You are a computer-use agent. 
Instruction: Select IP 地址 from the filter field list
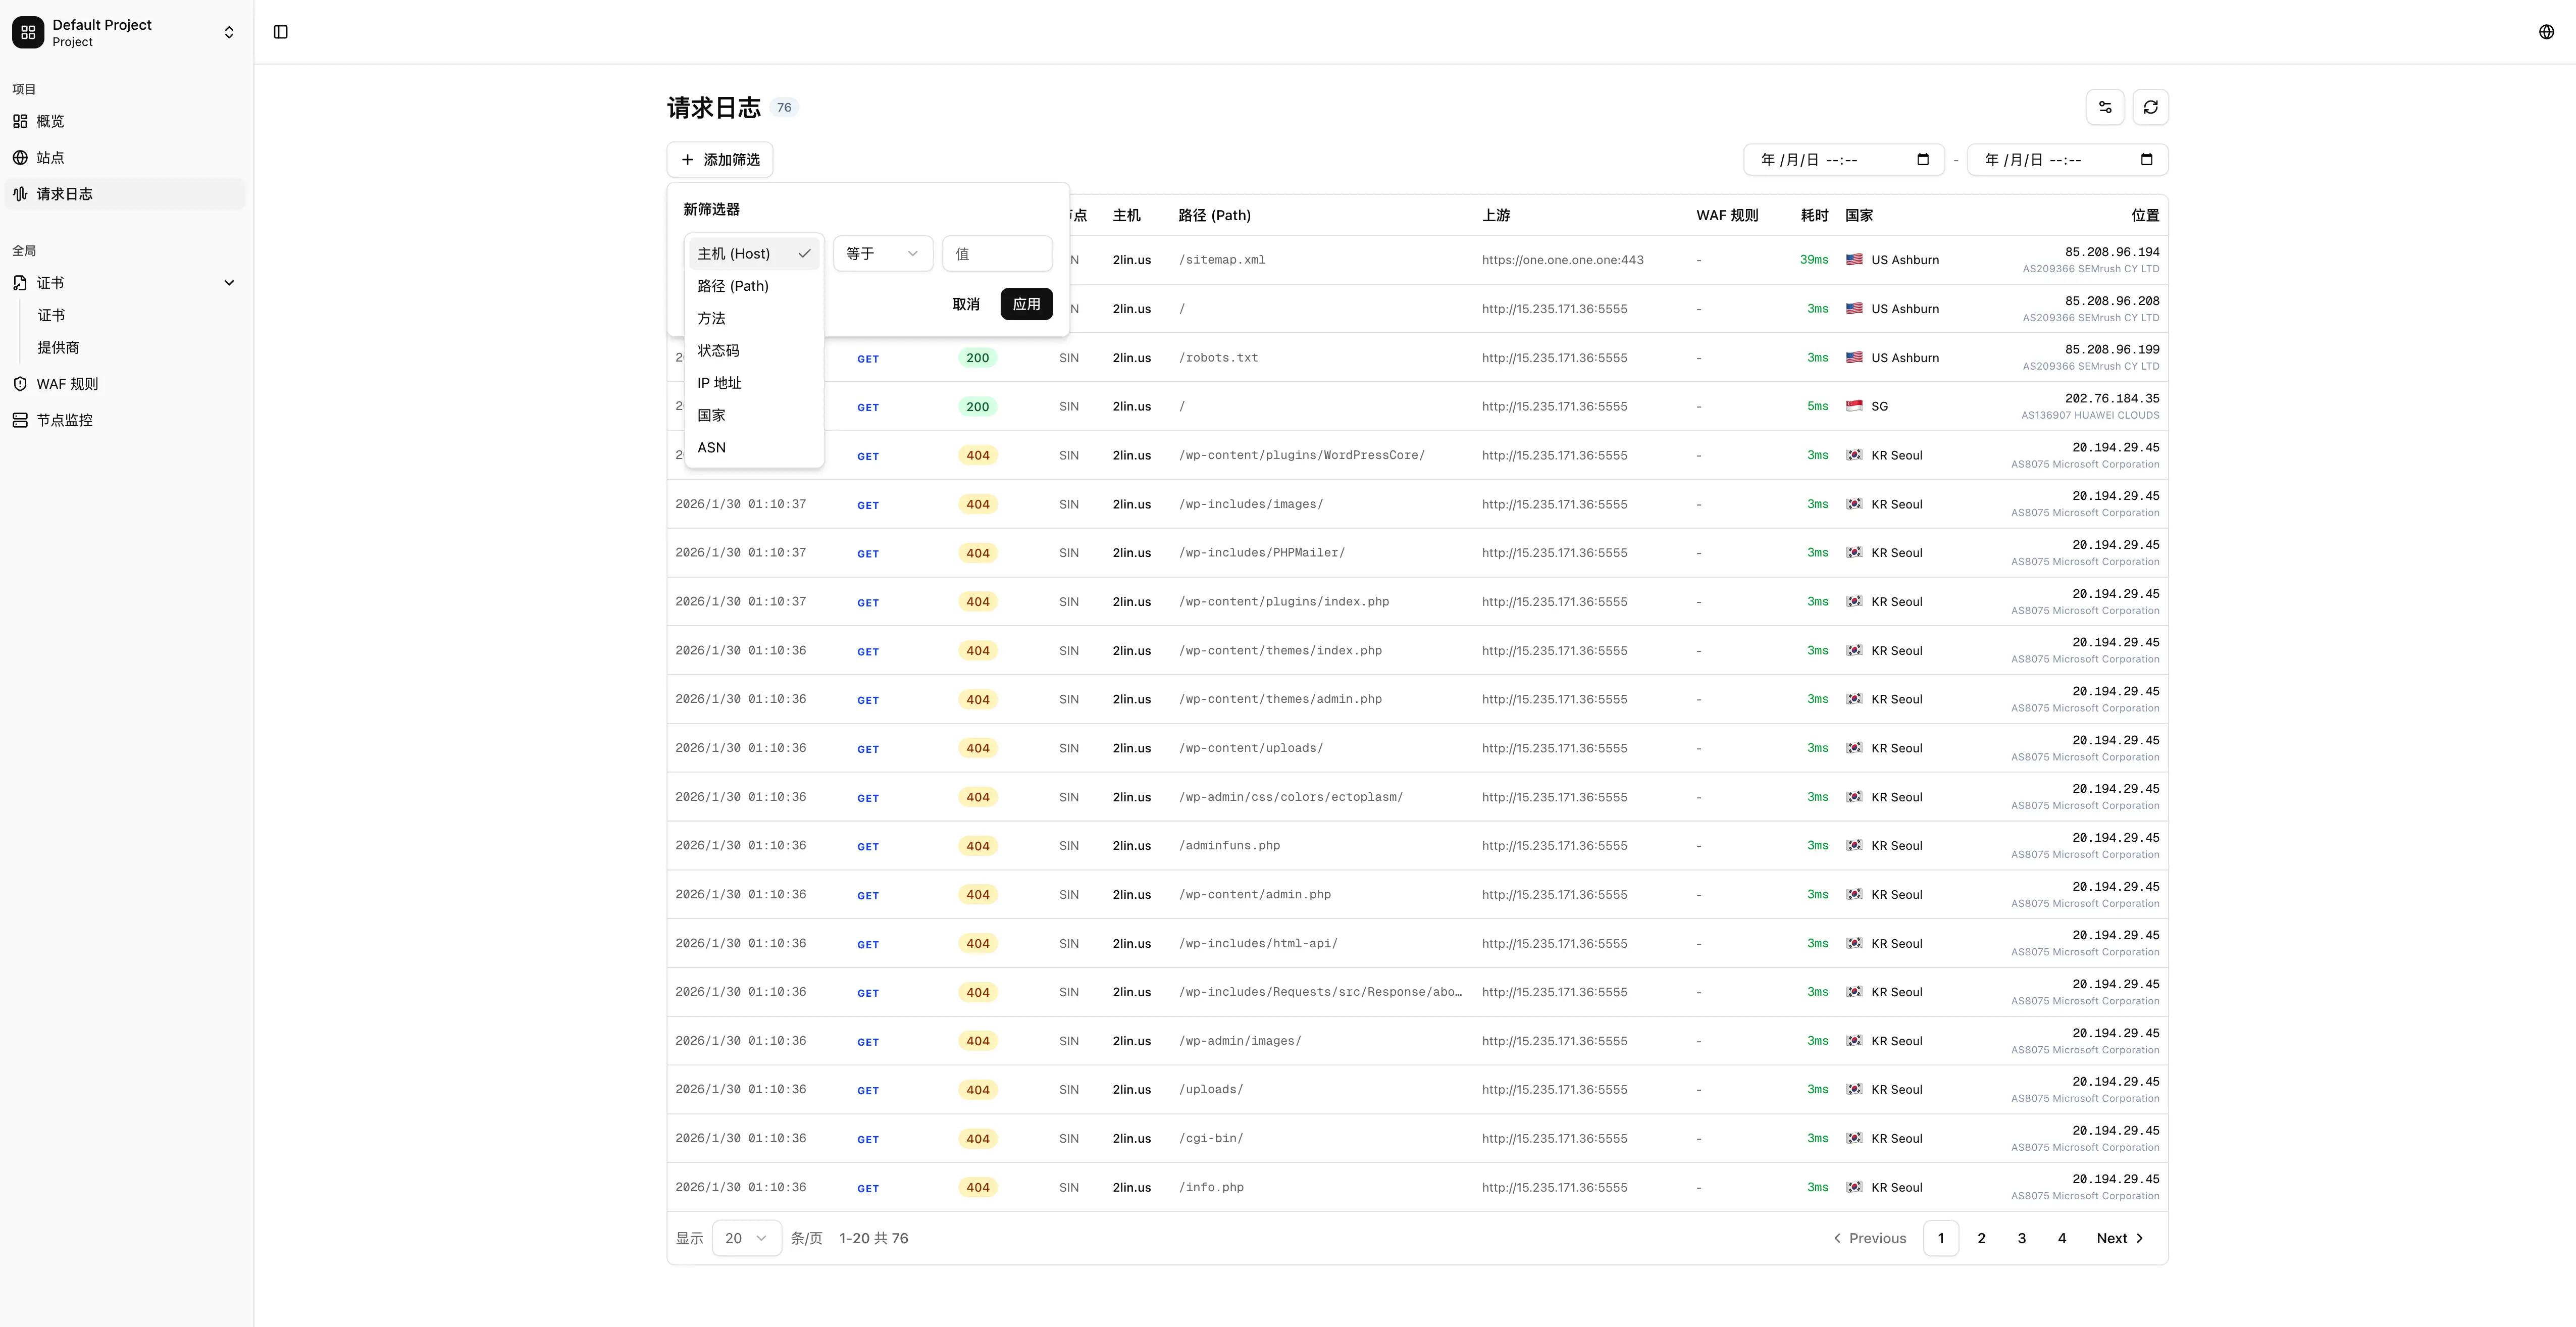[x=718, y=382]
